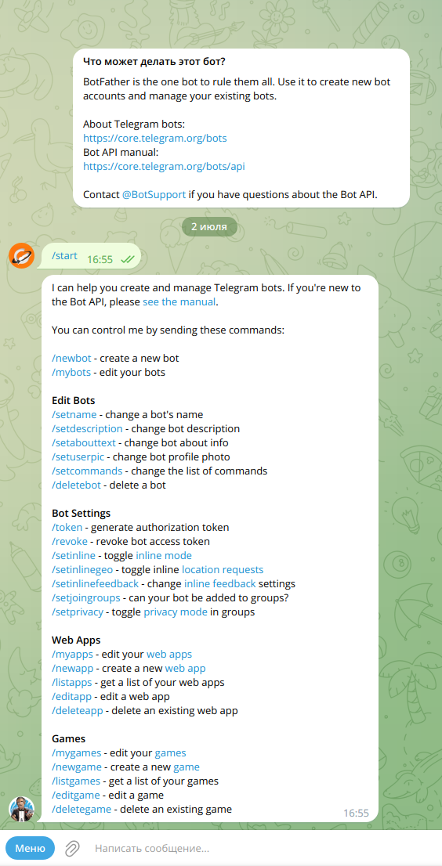
Task: Click the orange planet user avatar
Action: (21, 256)
